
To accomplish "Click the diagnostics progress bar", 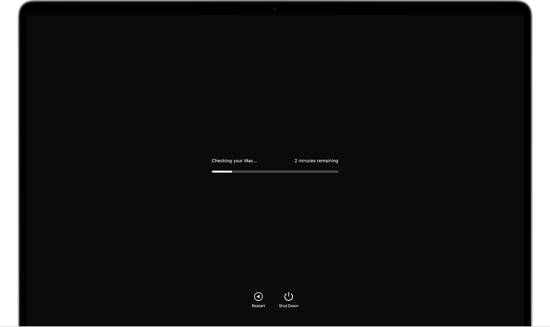I will point(275,172).
